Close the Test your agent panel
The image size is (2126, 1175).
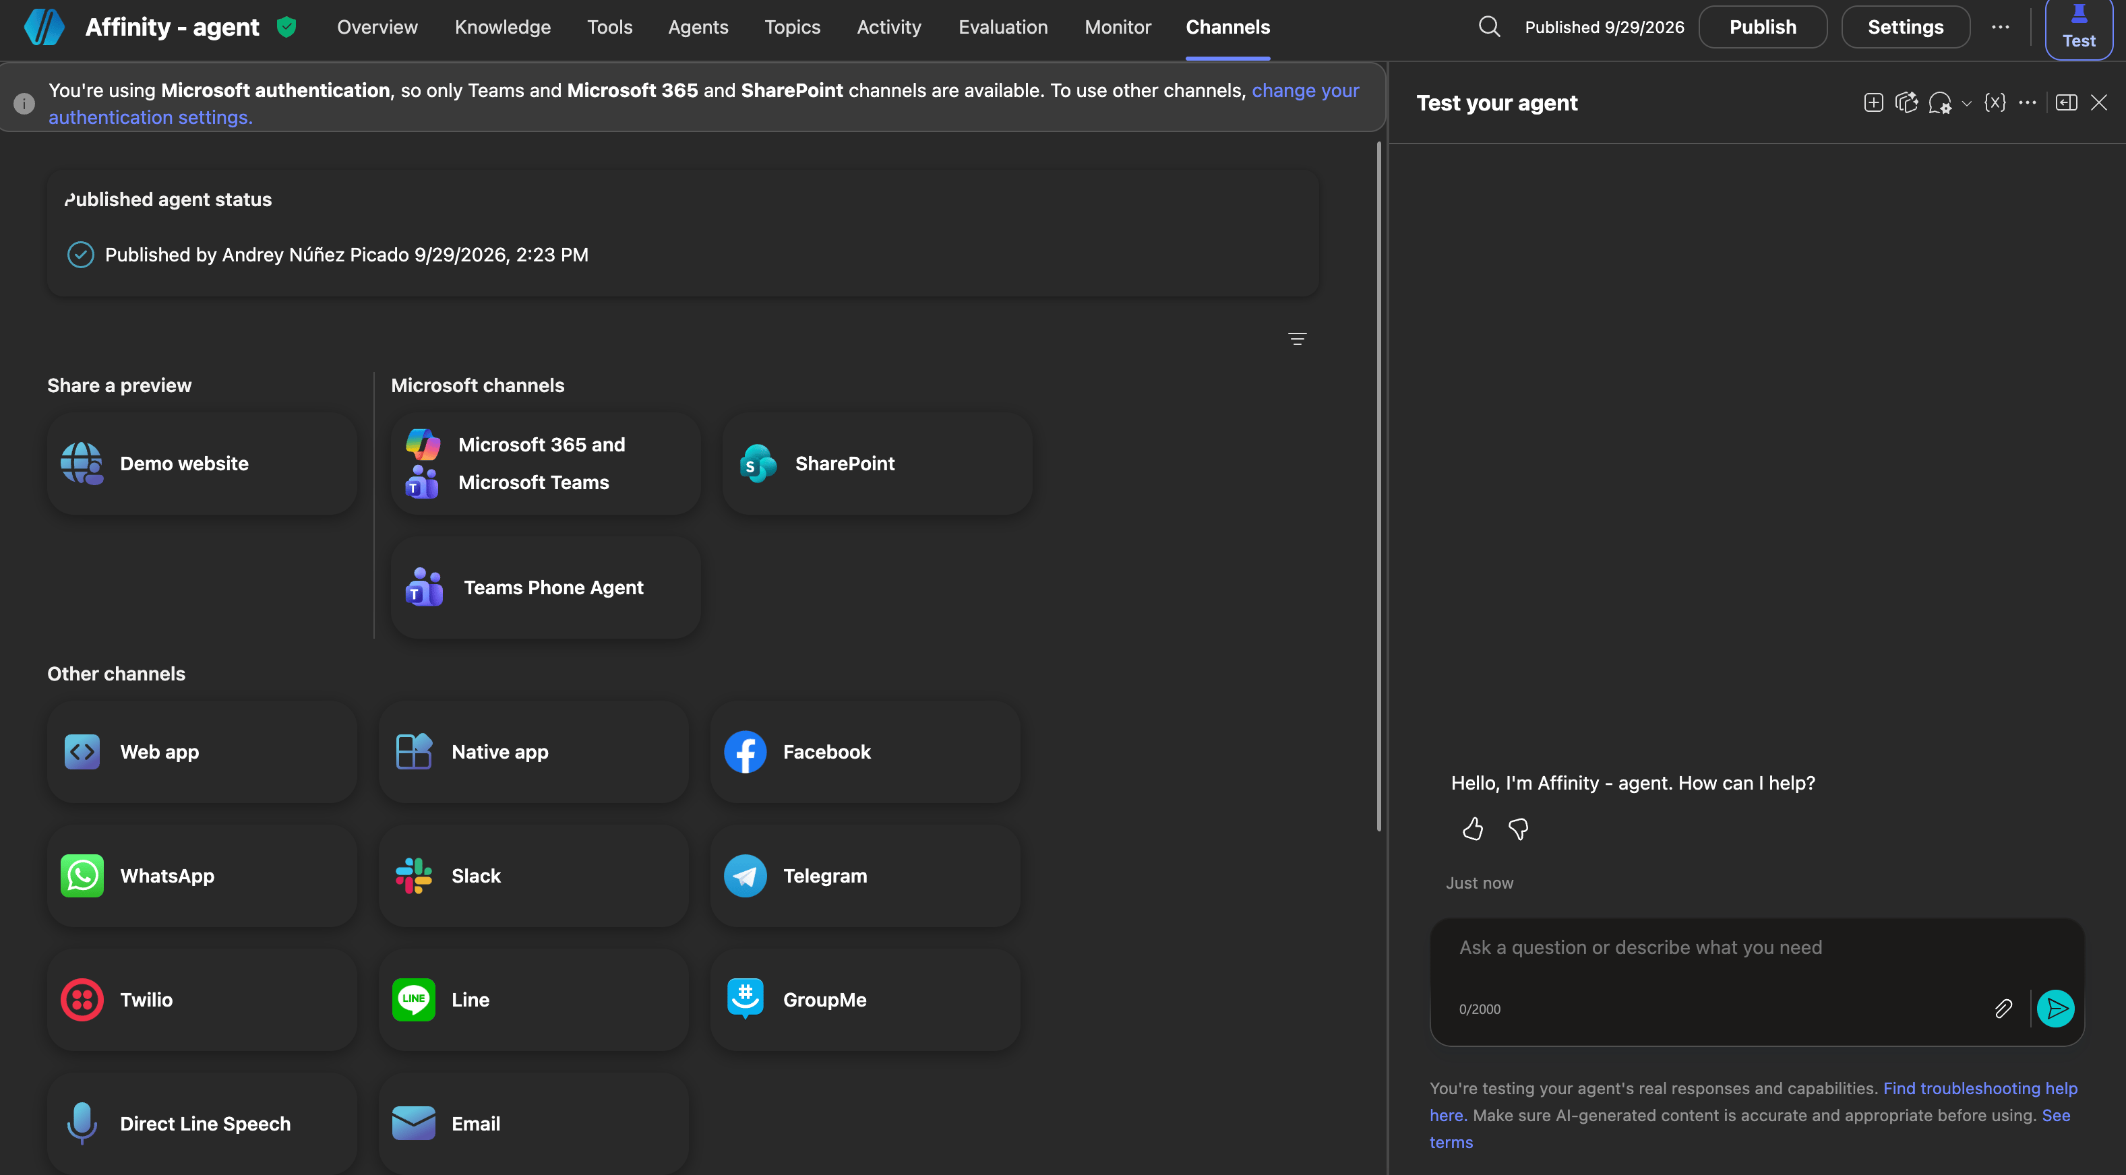click(x=2099, y=102)
